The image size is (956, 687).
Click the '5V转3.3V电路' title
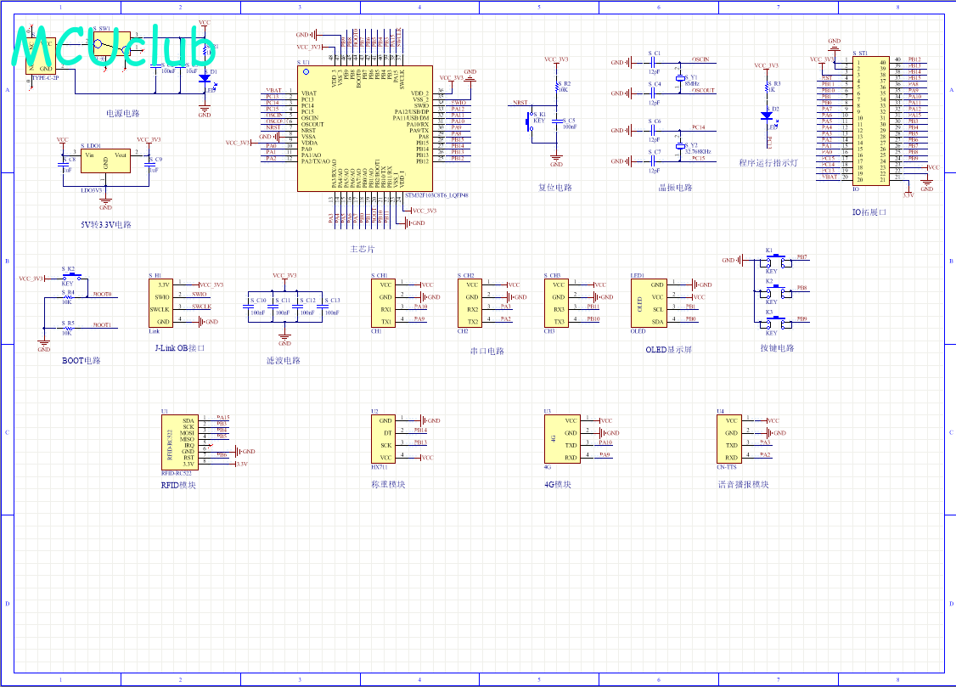pyautogui.click(x=106, y=224)
